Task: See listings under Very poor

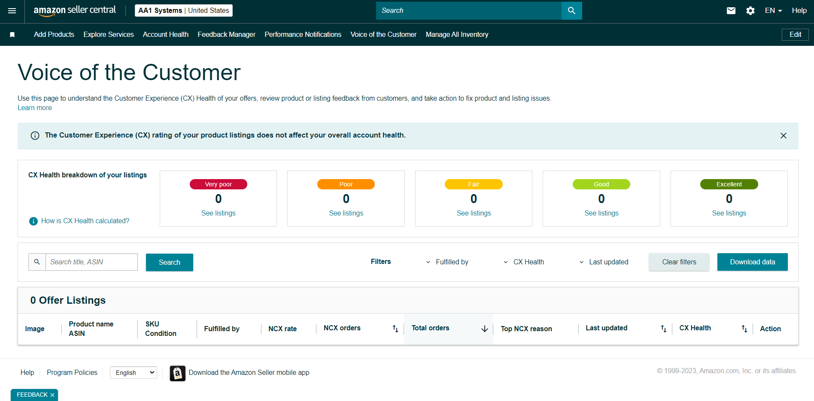Action: [x=219, y=213]
